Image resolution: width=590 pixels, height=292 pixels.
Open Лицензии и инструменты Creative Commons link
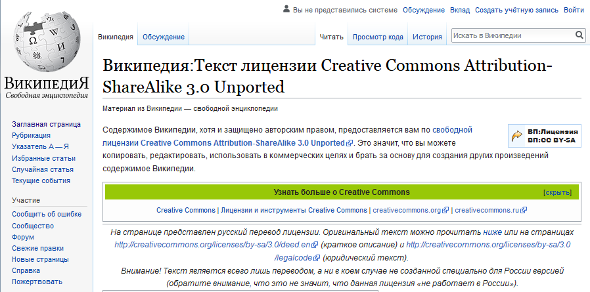point(294,211)
